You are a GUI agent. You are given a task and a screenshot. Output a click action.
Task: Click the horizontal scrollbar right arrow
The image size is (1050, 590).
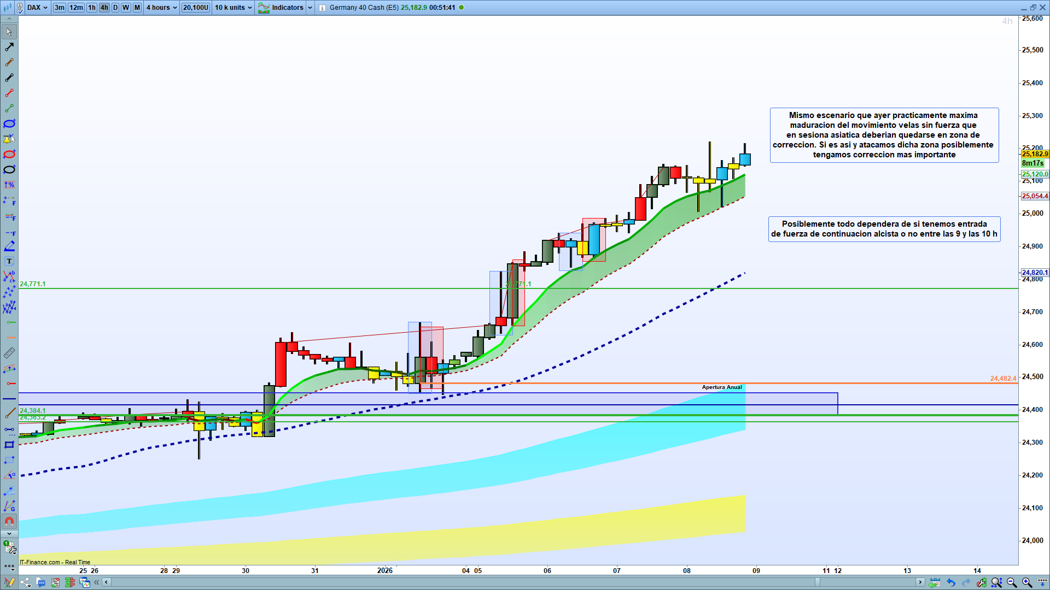tap(920, 582)
